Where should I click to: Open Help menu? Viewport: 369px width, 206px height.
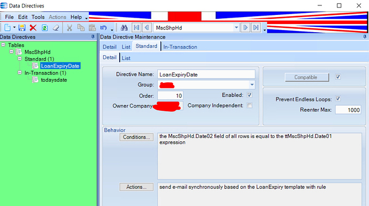[x=76, y=17]
